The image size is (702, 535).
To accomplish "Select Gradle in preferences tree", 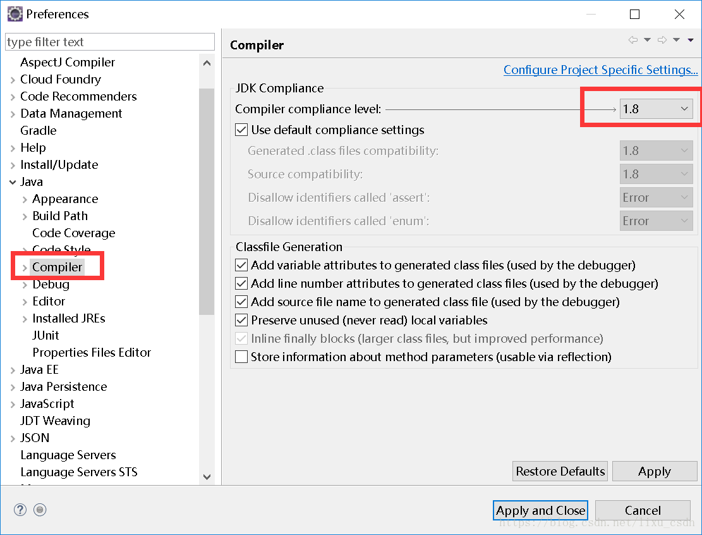I will (39, 130).
